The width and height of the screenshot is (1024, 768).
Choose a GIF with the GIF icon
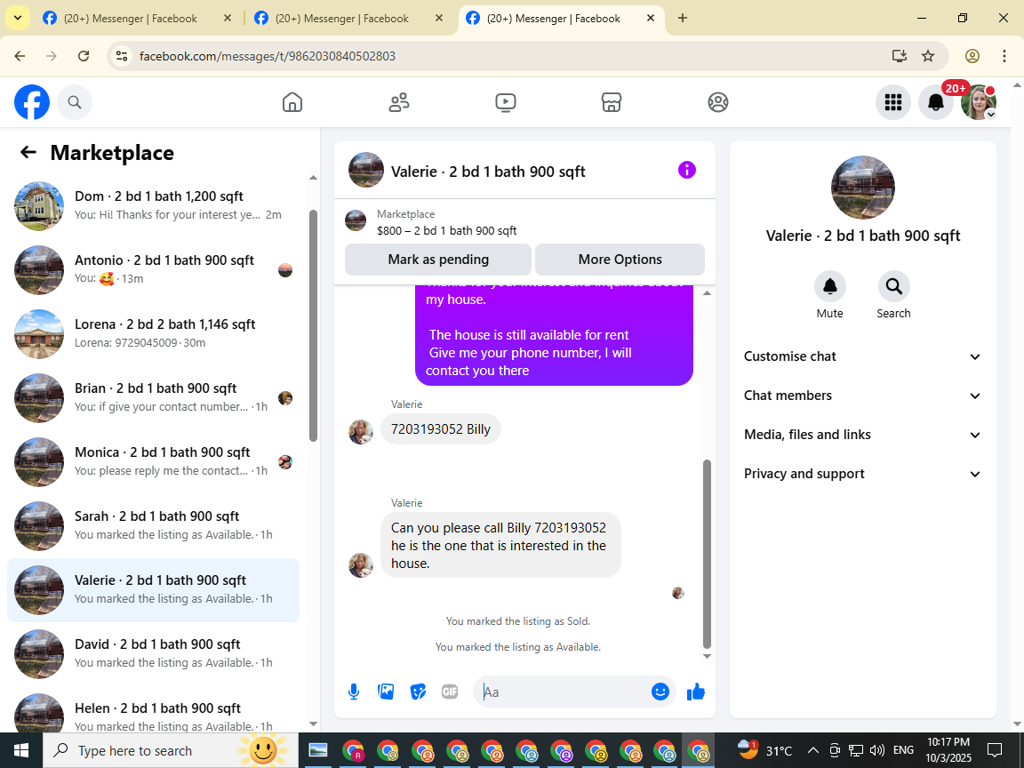click(450, 692)
